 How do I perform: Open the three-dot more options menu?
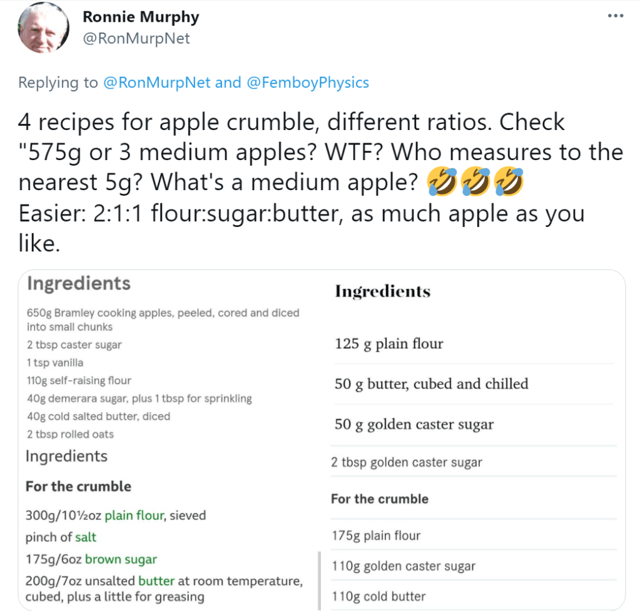click(x=616, y=16)
